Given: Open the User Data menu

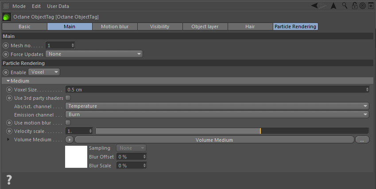Looking at the screenshot, I should (x=58, y=6).
